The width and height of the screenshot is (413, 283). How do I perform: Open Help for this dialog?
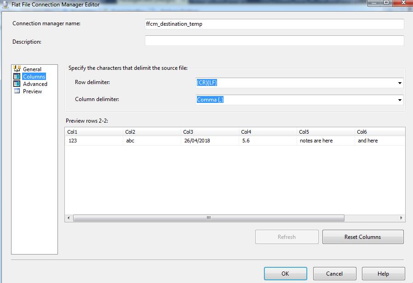pyautogui.click(x=383, y=273)
